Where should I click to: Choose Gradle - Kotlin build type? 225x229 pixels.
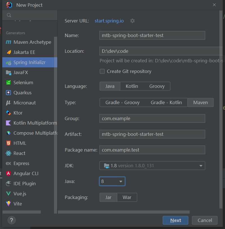[x=166, y=102]
